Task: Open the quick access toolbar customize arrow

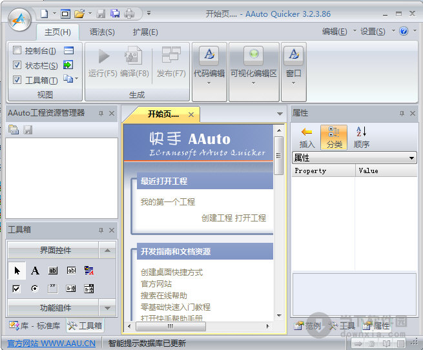Action: coord(149,13)
